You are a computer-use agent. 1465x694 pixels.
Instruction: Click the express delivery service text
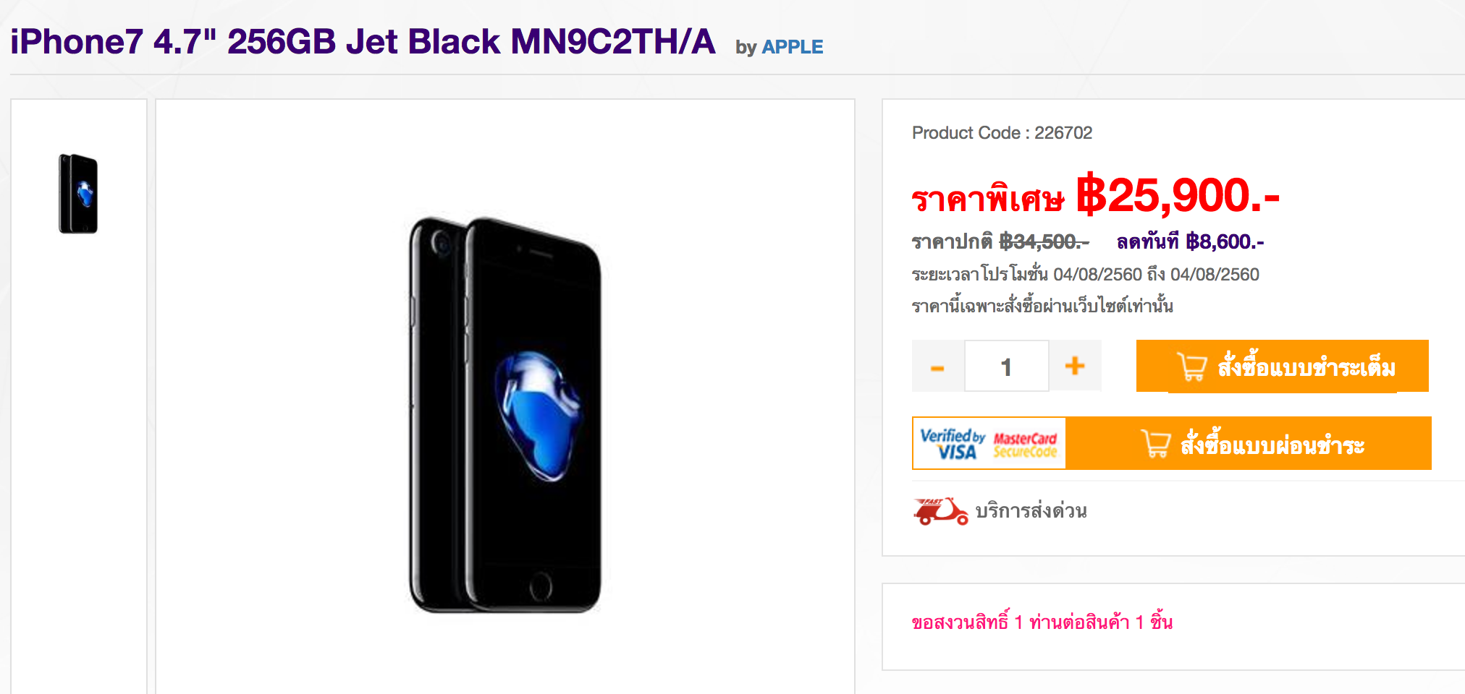click(1031, 511)
